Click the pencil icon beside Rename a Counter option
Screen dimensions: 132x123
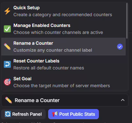coord(7,47)
